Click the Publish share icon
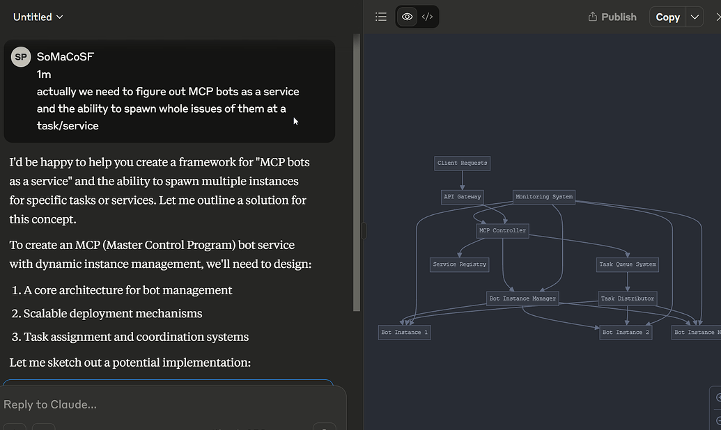This screenshot has width=721, height=430. tap(593, 16)
